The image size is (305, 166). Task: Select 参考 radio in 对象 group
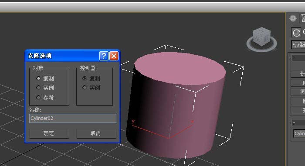38,97
